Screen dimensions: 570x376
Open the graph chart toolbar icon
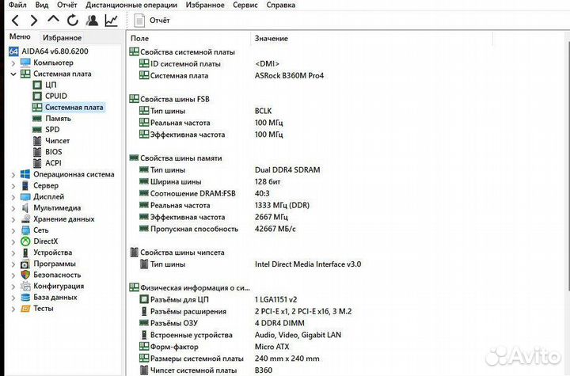coord(112,21)
